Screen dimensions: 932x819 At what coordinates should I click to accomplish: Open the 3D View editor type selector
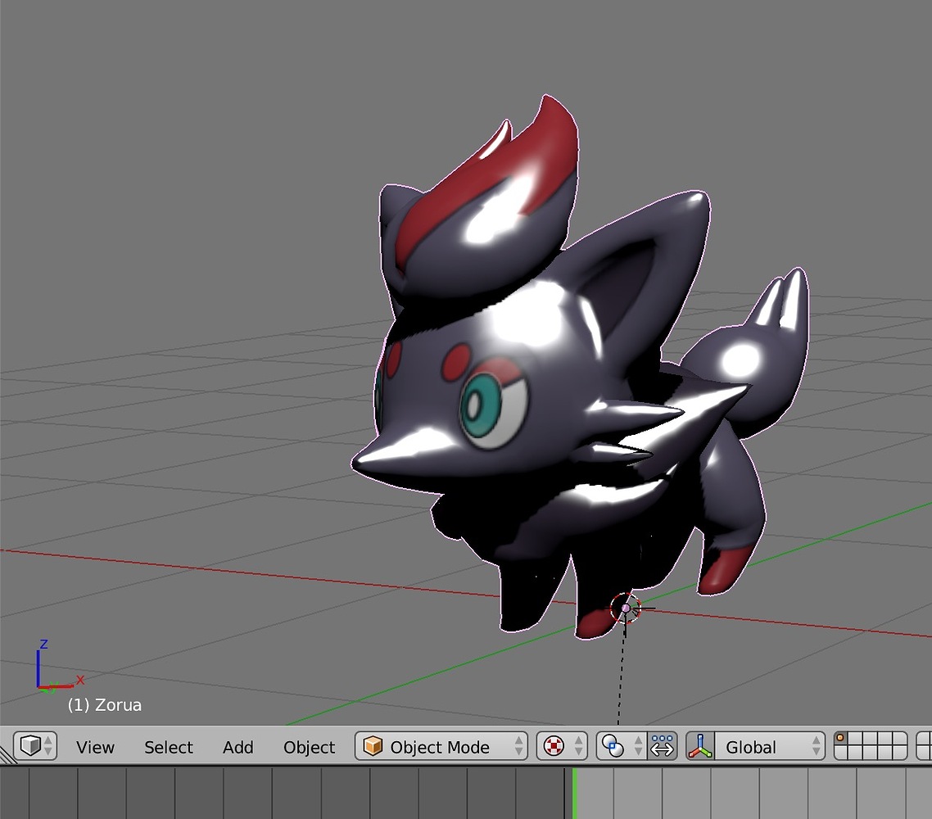click(x=35, y=745)
